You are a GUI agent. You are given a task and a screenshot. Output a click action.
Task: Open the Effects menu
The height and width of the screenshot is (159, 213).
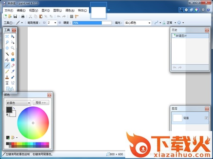(82, 11)
